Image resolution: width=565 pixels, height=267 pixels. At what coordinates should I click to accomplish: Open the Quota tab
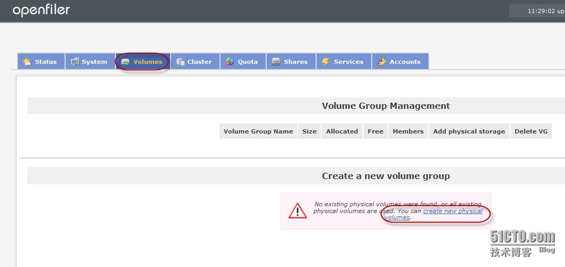[243, 61]
